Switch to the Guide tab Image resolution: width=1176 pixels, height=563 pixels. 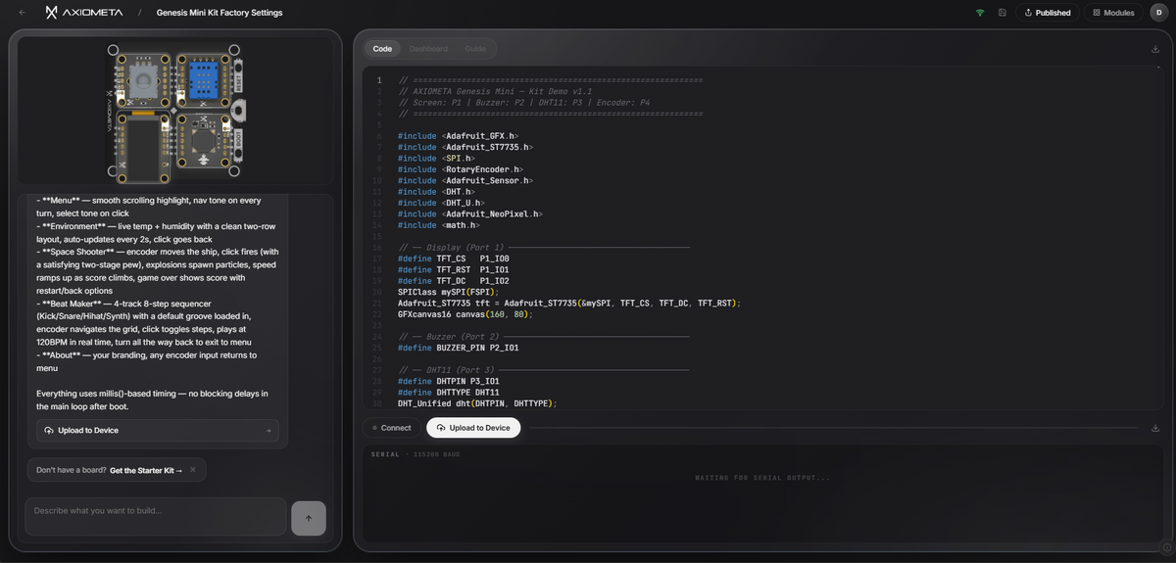pos(475,49)
